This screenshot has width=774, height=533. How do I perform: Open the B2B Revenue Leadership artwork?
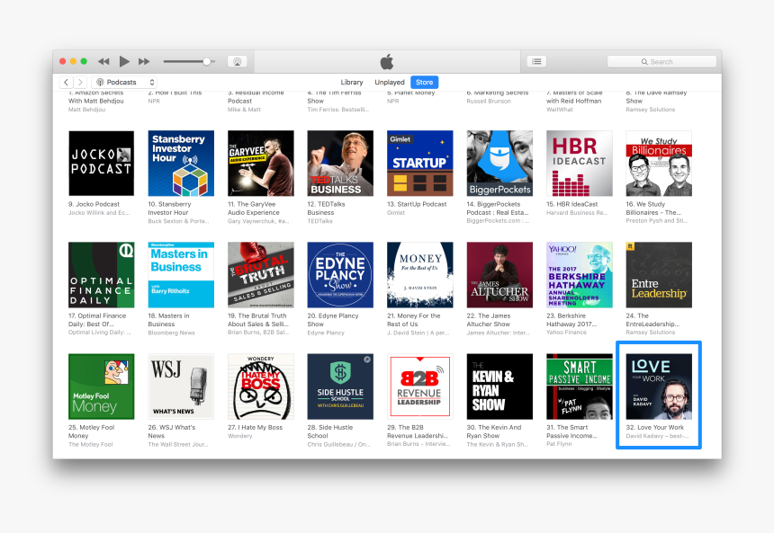420,386
